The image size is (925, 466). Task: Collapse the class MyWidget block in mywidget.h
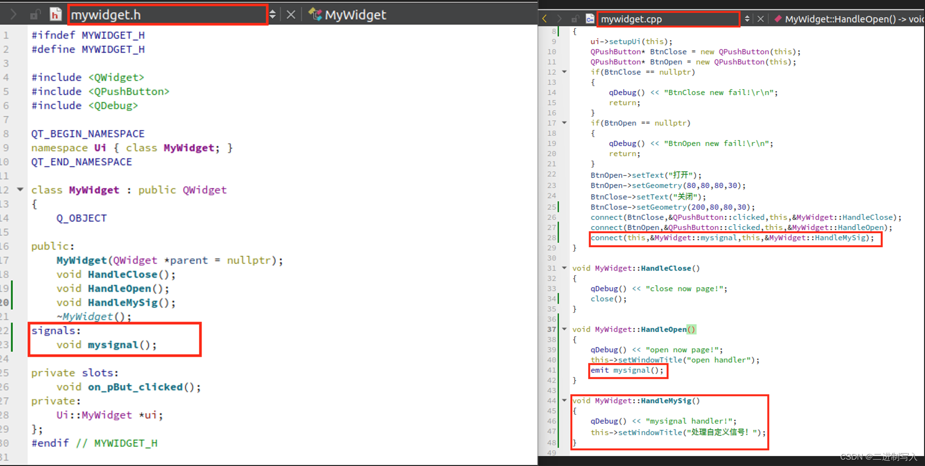(x=20, y=189)
